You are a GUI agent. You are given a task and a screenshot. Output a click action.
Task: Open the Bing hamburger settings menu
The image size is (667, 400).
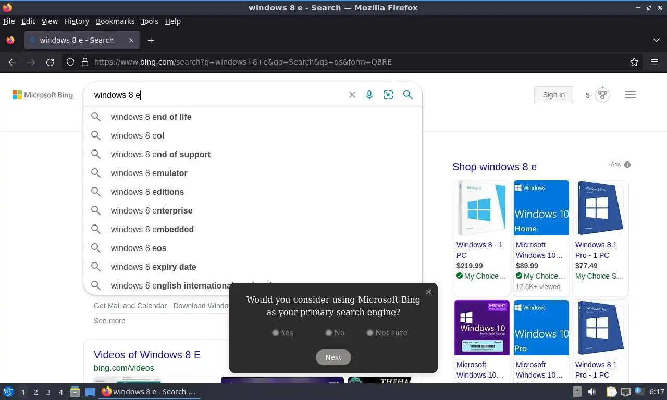click(x=631, y=95)
